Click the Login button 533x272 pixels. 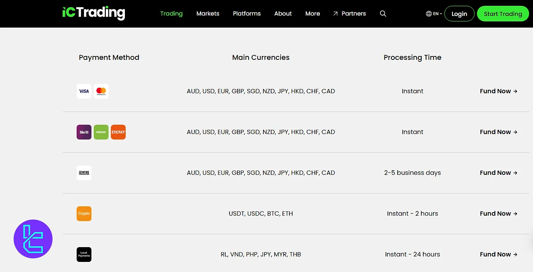(459, 13)
